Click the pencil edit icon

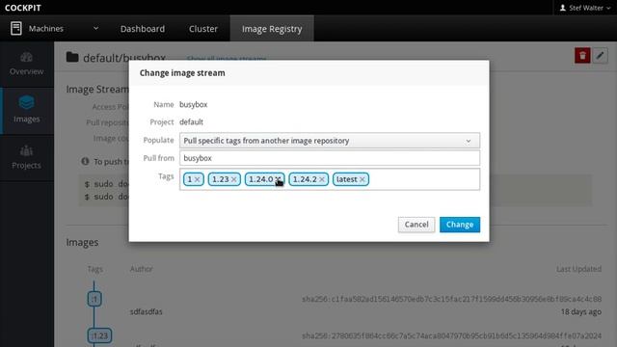pyautogui.click(x=600, y=56)
